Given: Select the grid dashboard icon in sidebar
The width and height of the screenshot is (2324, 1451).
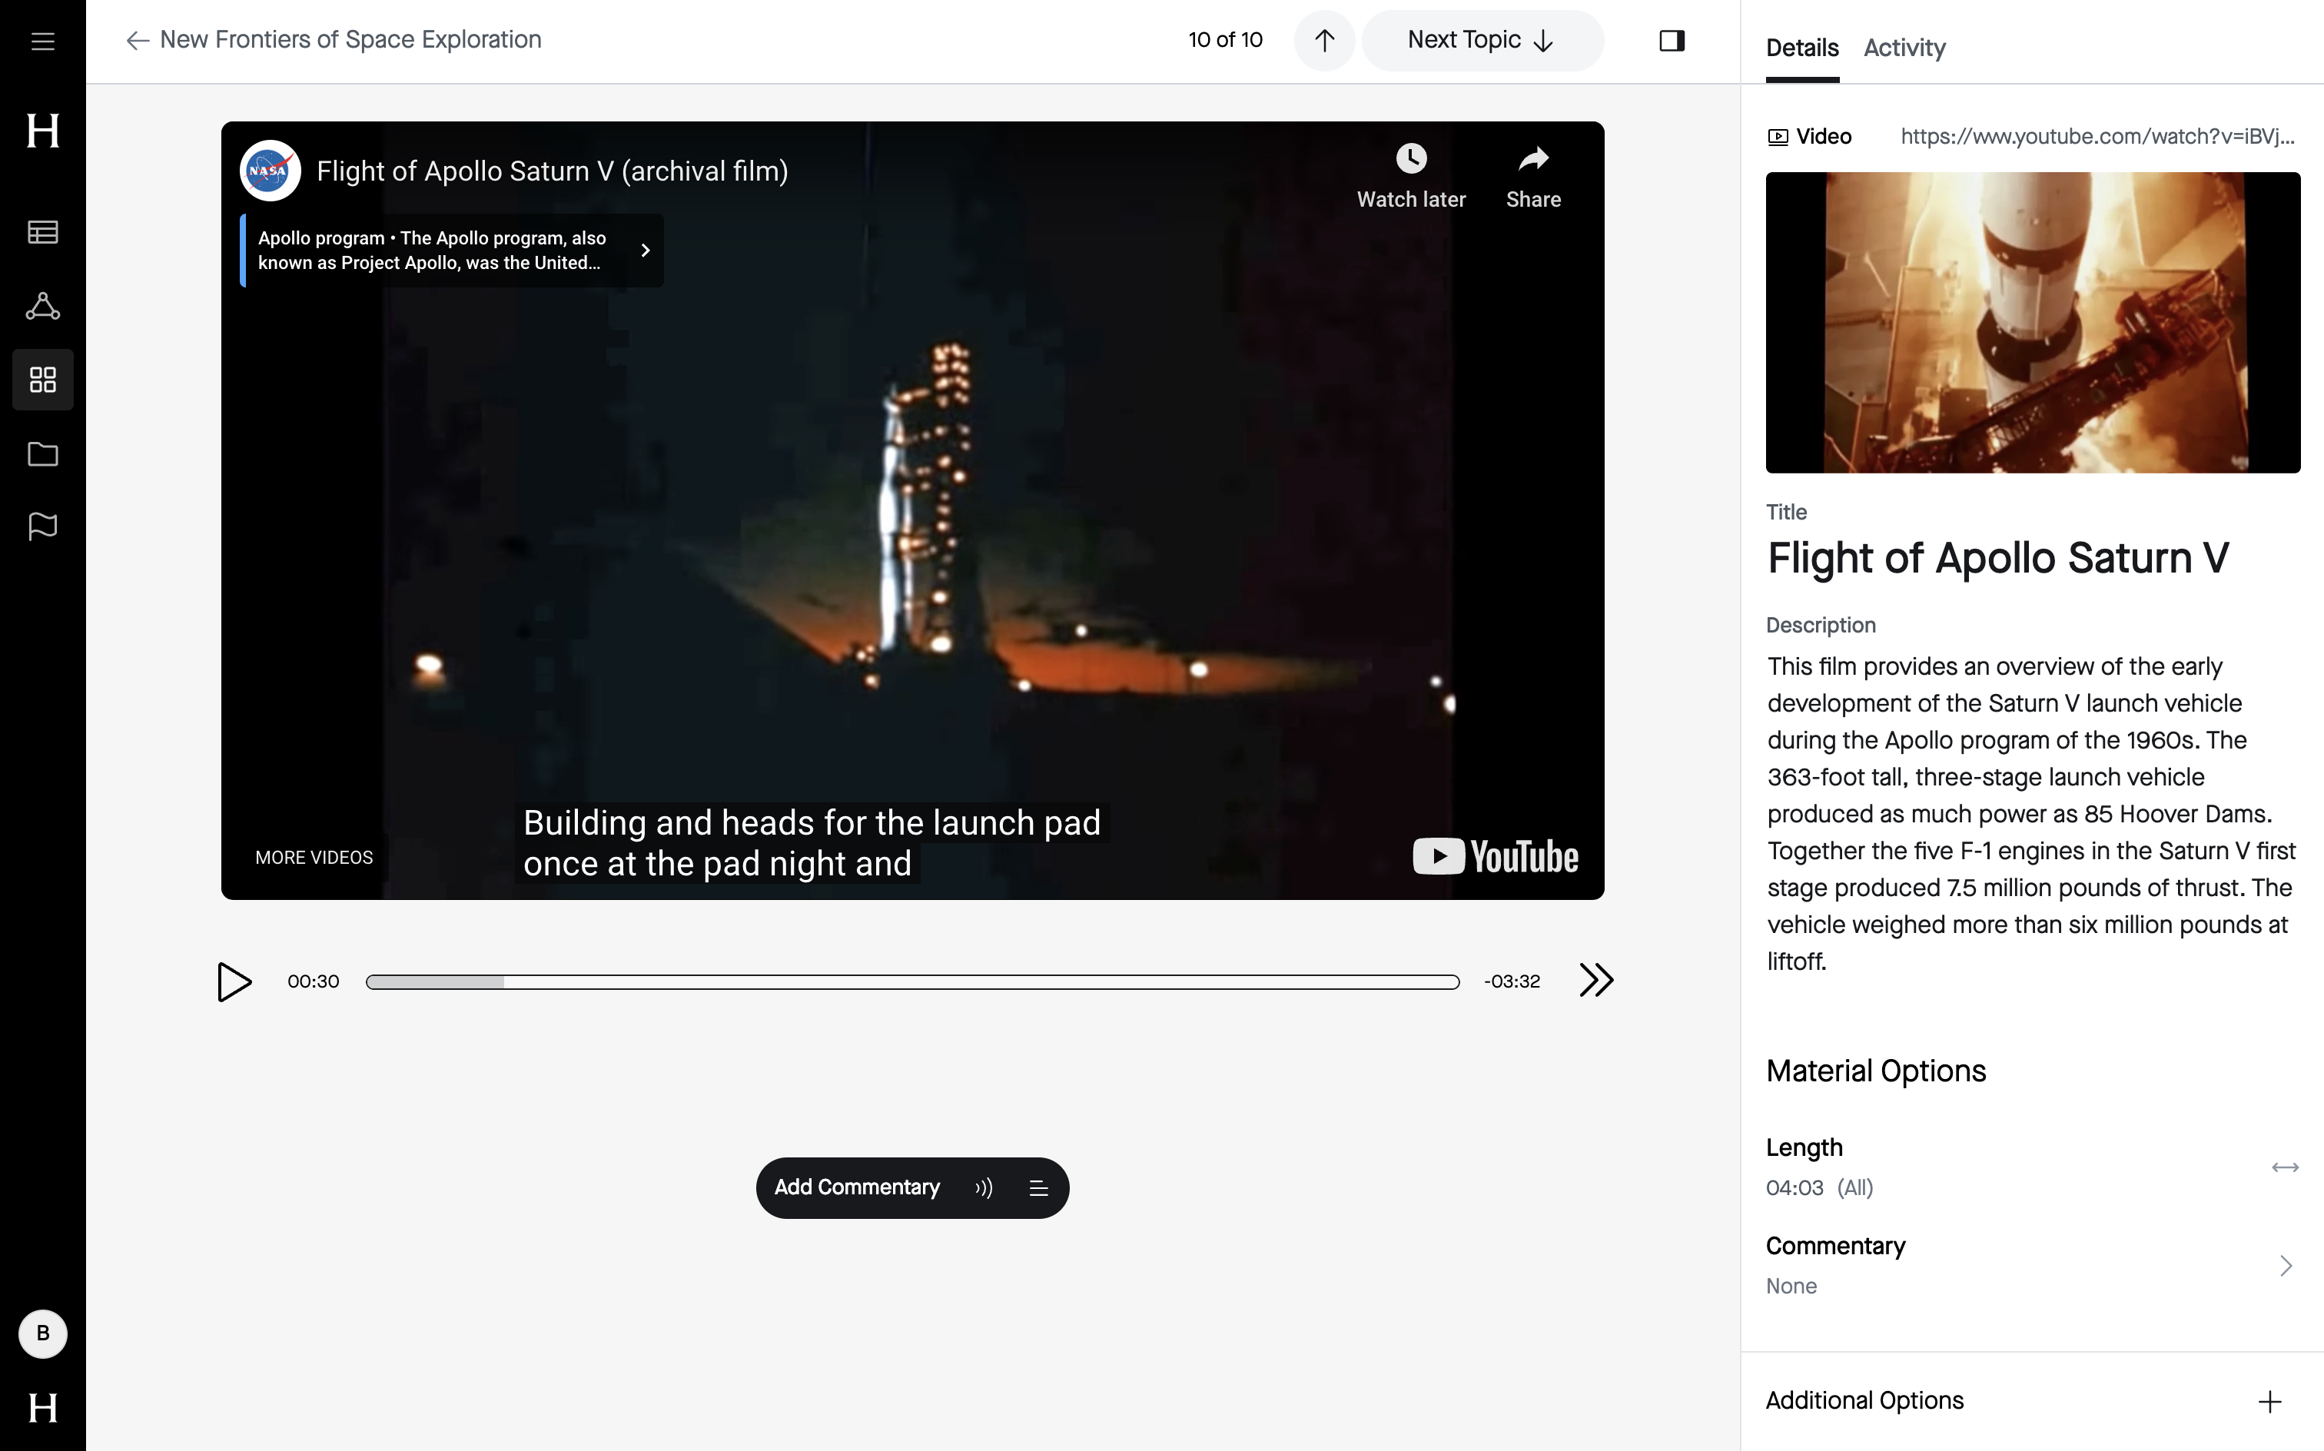Looking at the screenshot, I should pos(42,380).
